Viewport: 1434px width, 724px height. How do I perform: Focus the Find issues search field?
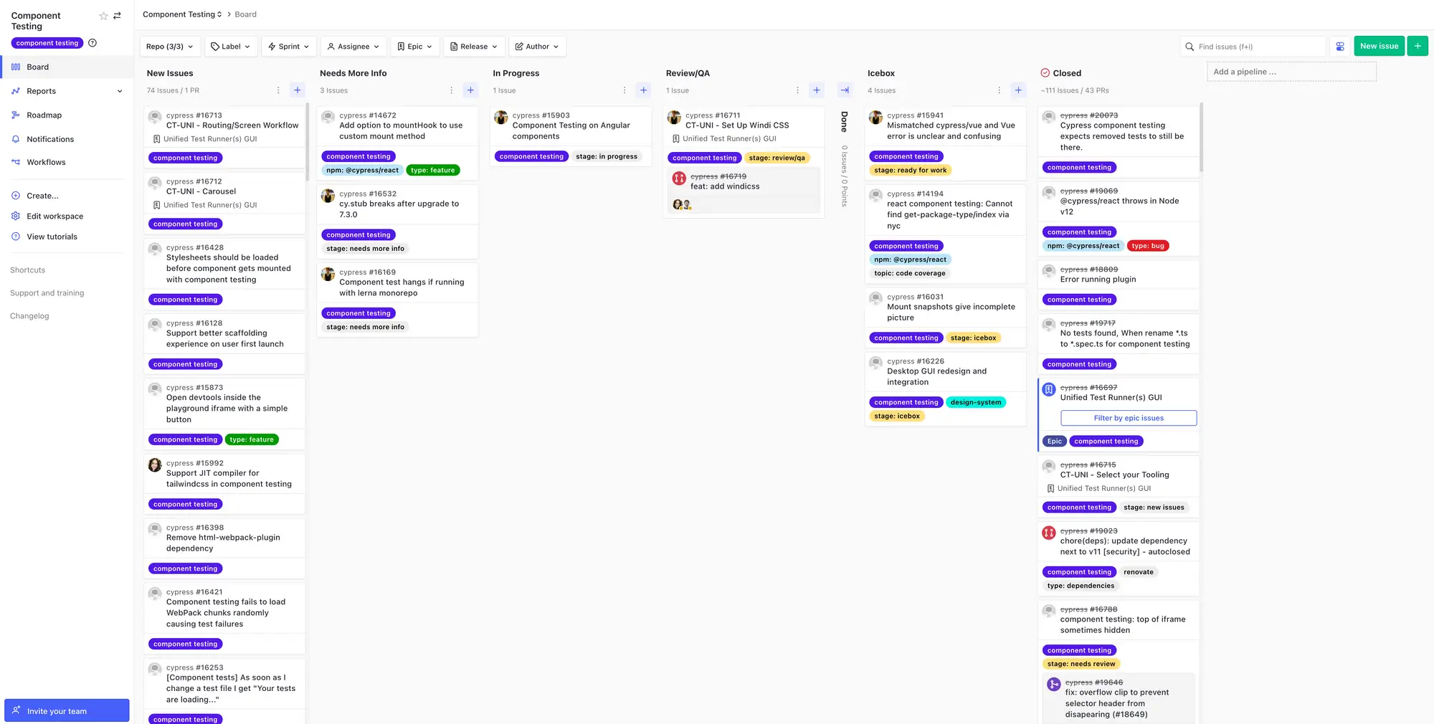pos(1253,47)
